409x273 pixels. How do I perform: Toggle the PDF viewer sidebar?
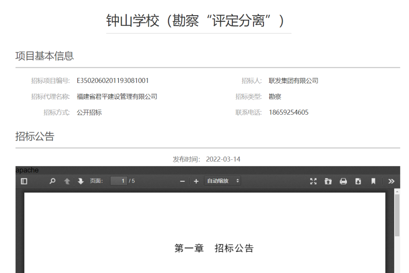pyautogui.click(x=24, y=181)
